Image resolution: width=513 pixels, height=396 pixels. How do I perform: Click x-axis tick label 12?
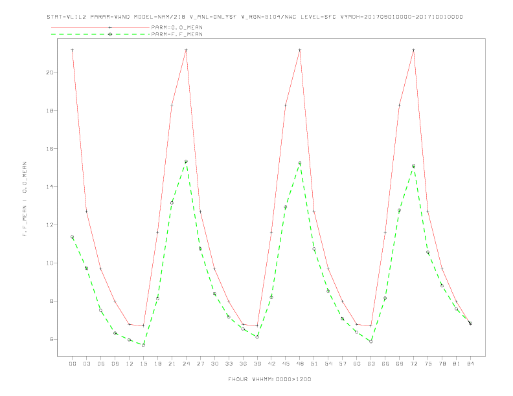(130, 364)
